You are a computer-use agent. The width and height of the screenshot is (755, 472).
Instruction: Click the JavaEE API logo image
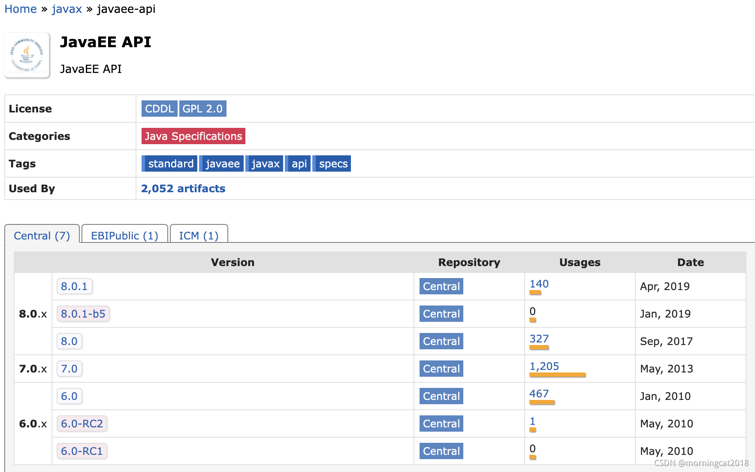pyautogui.click(x=27, y=55)
